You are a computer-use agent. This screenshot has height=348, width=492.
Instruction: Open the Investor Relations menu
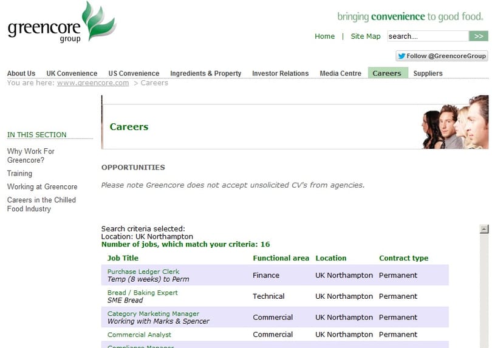pyautogui.click(x=280, y=73)
